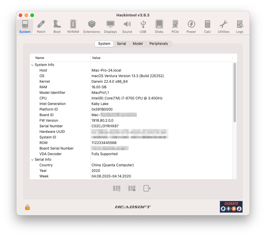Open the Patch section

41,26
